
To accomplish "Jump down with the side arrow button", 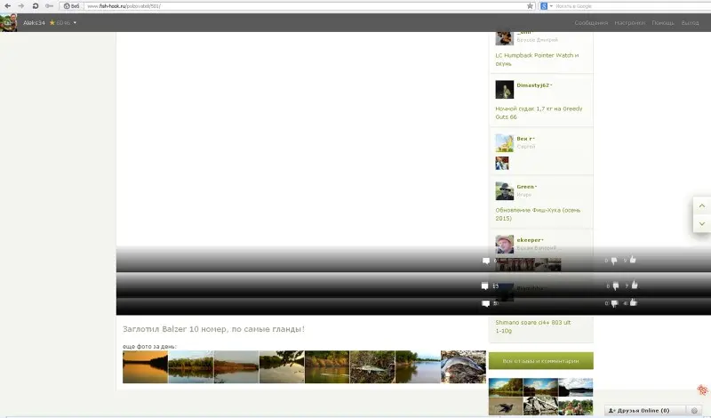I will click(x=702, y=224).
